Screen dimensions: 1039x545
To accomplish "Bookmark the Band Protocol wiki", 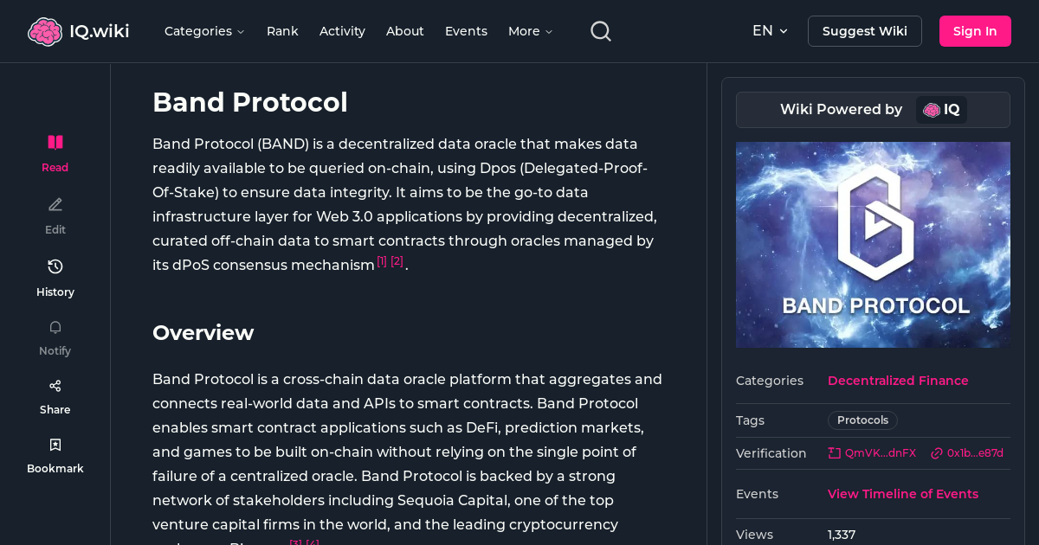I will (55, 444).
